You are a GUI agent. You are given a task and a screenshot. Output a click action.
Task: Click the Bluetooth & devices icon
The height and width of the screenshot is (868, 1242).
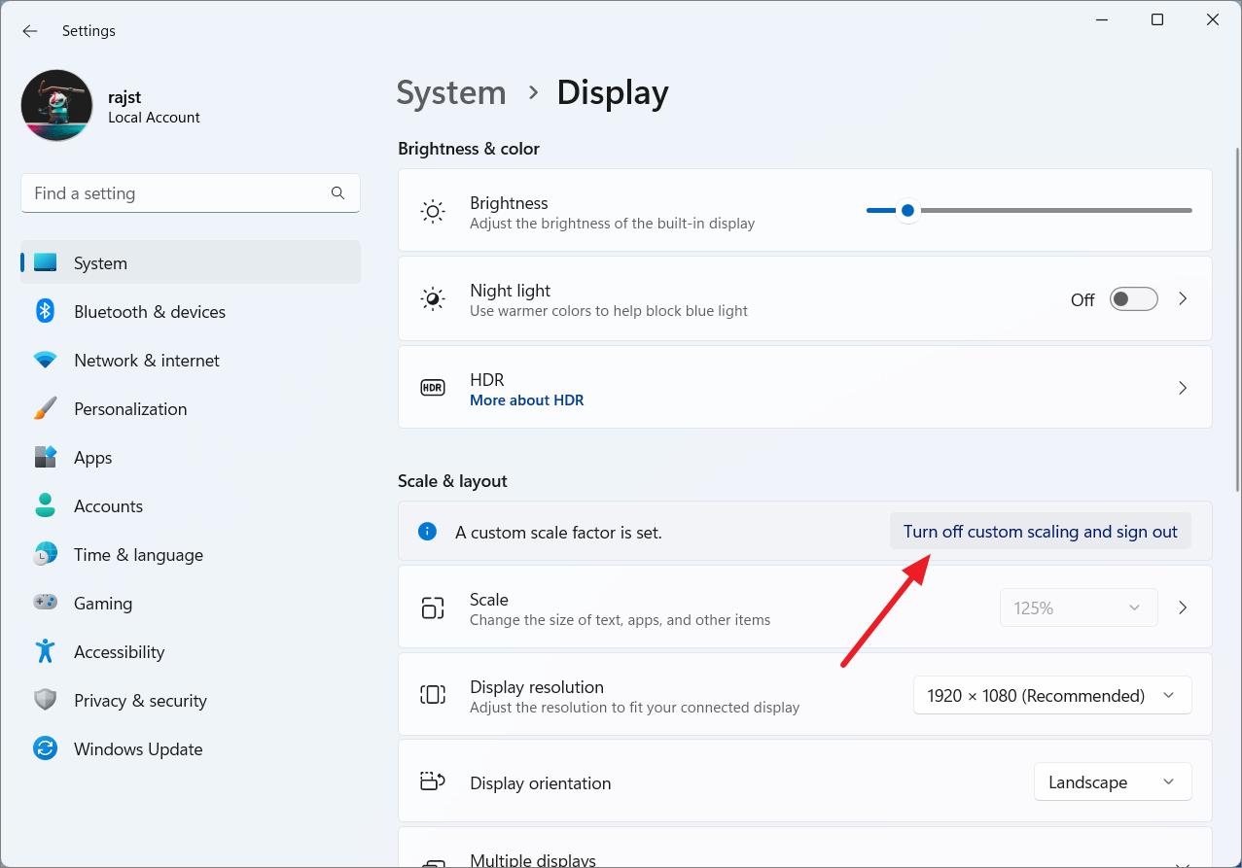coord(45,311)
